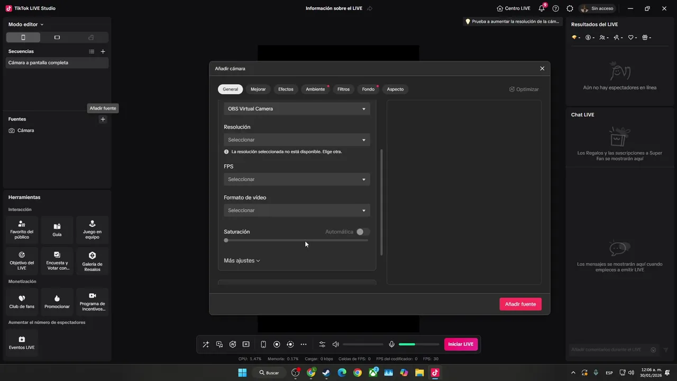
Task: Click the record circle icon in bottom toolbar
Action: pyautogui.click(x=277, y=344)
